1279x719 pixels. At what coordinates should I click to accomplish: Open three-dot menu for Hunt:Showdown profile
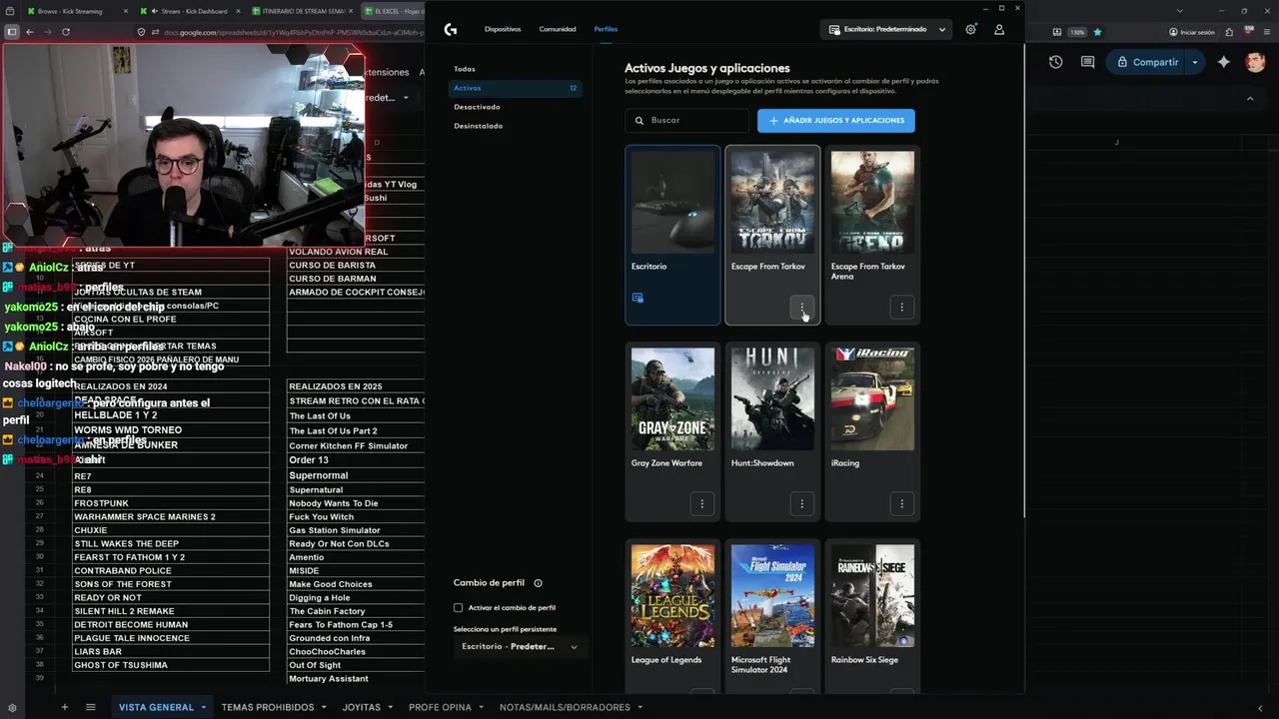tap(801, 504)
